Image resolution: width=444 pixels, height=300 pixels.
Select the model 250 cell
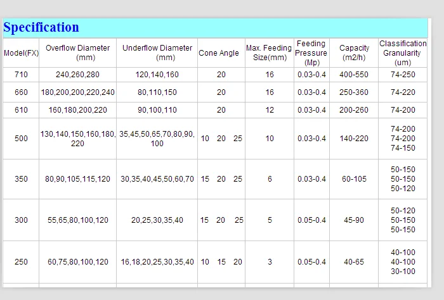pyautogui.click(x=21, y=262)
